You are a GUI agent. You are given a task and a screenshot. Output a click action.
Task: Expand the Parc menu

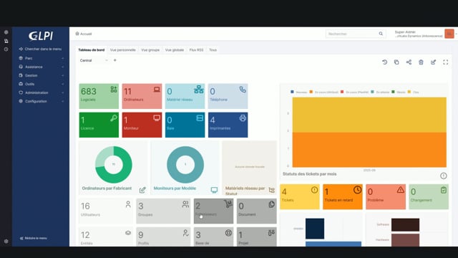(41, 58)
